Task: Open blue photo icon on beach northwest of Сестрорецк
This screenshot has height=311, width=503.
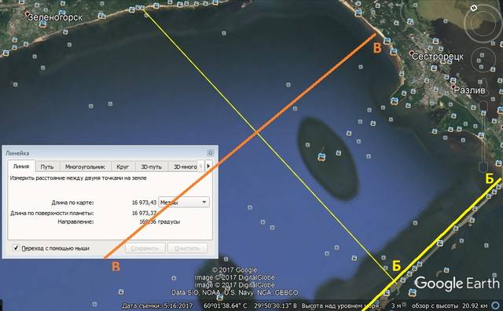Action: pyautogui.click(x=358, y=13)
